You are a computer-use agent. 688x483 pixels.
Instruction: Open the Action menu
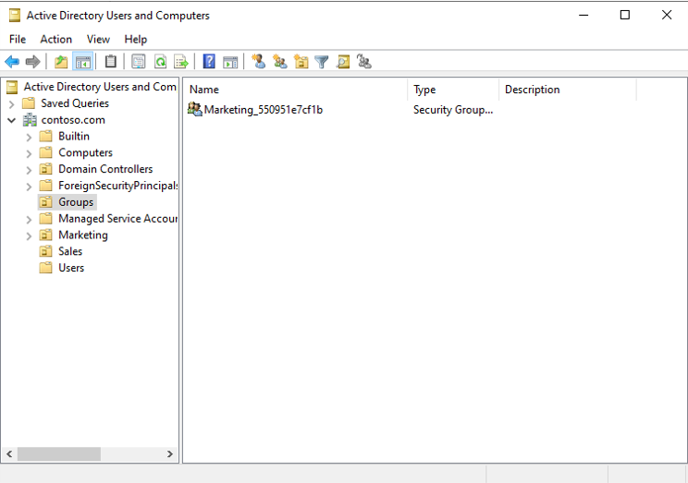[55, 39]
